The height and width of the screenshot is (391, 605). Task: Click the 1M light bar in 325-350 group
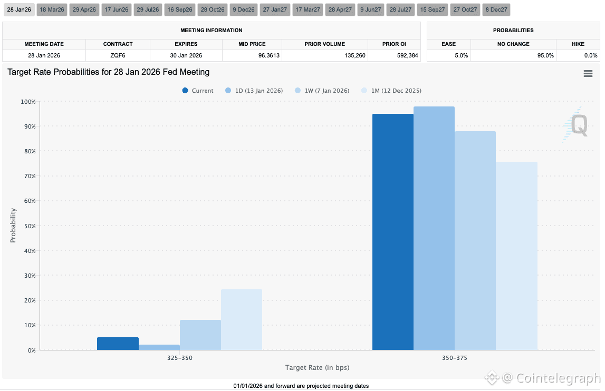(242, 320)
